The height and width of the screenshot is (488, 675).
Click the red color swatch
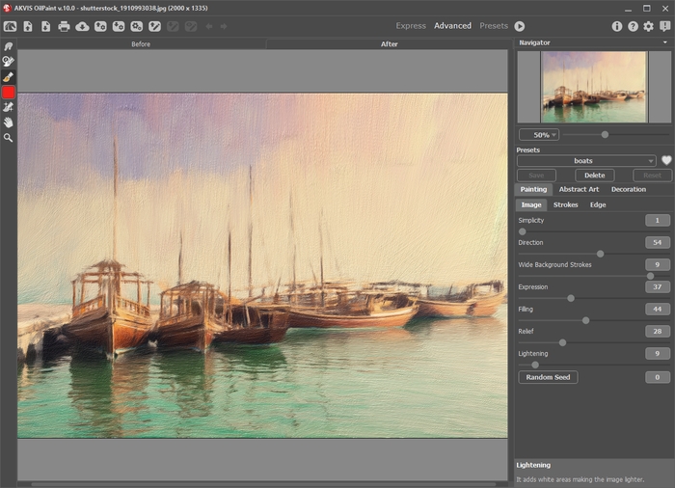8,93
